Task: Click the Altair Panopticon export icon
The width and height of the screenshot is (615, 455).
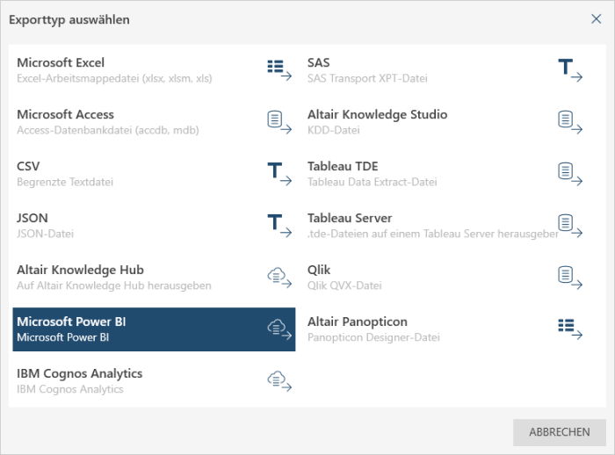Action: tap(569, 329)
